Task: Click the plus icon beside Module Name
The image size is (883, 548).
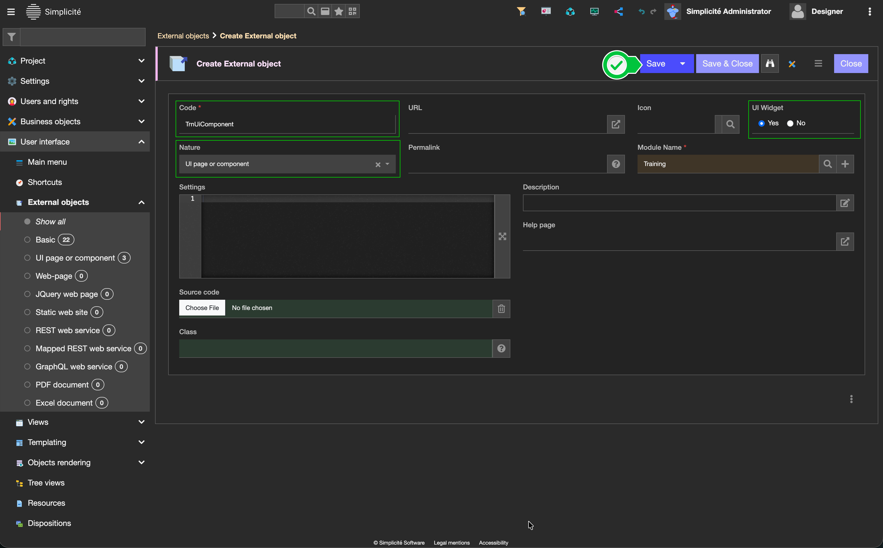Action: coord(845,164)
